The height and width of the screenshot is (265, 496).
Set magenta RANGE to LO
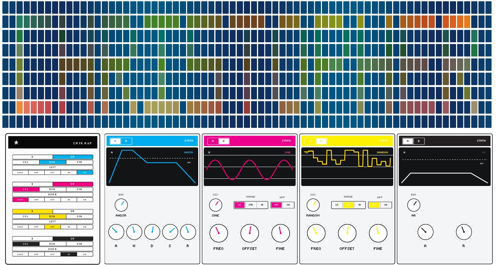coord(239,205)
